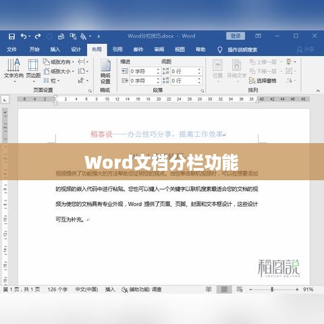Open Page Setup dialog launcher
Image resolution: width=324 pixels, height=324 pixels.
pos(90,91)
